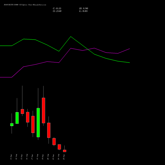Select the high value H: 8.90
The width and height of the screenshot is (165, 165).
pyautogui.click(x=83, y=9)
